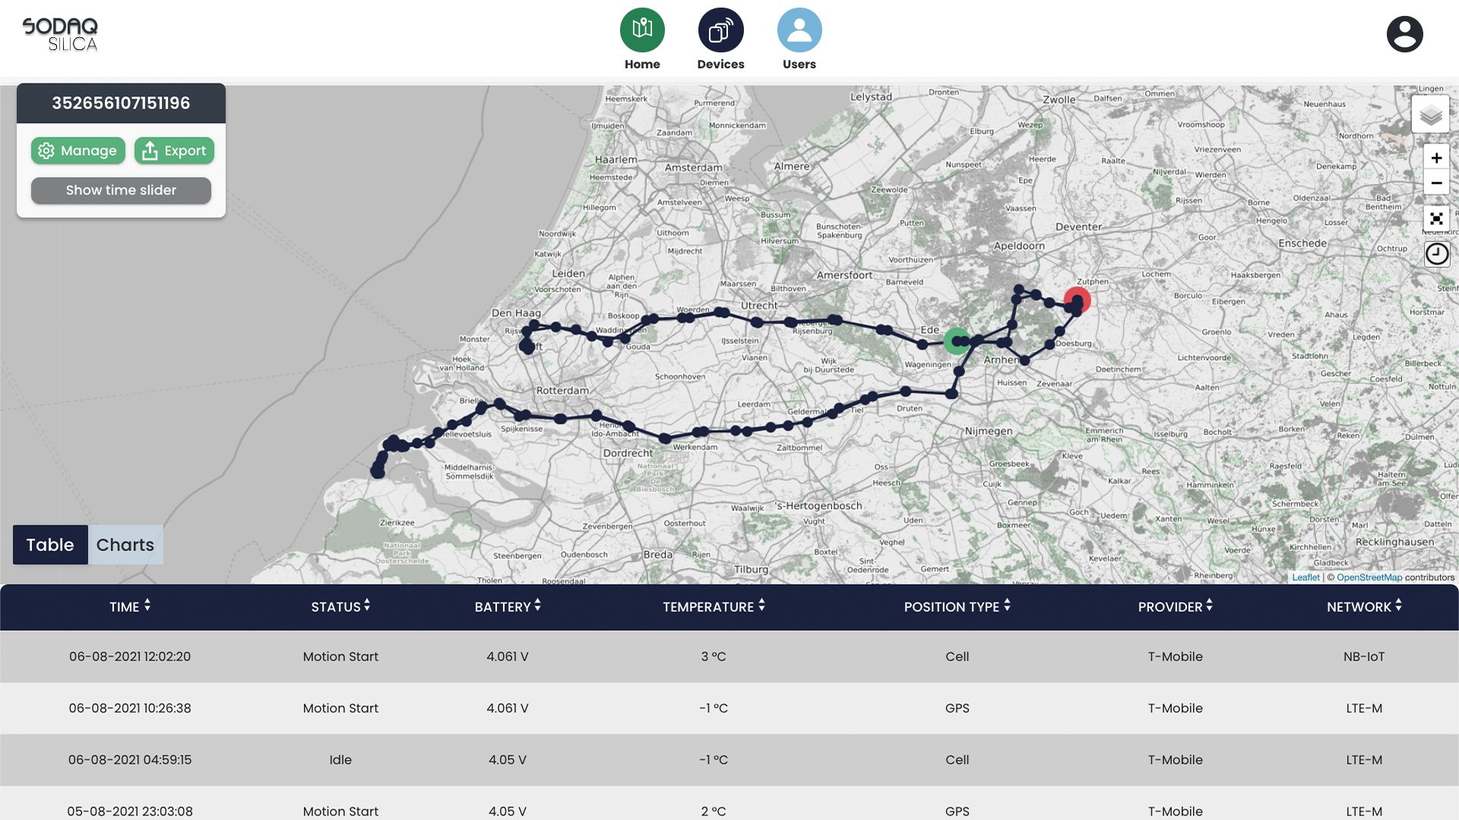
Task: Switch to the Charts tab
Action: click(125, 544)
